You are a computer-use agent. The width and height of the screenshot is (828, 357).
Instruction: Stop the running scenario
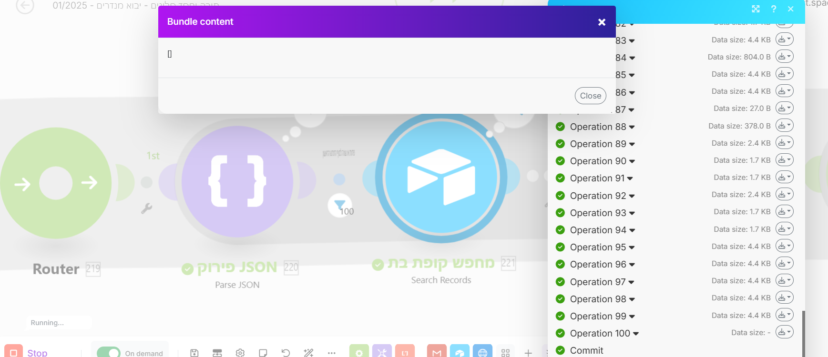click(x=26, y=352)
